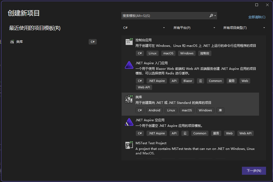Click the Linux tag under the 类库 template
Image resolution: width=273 pixels, height=182 pixels.
[x=171, y=110]
